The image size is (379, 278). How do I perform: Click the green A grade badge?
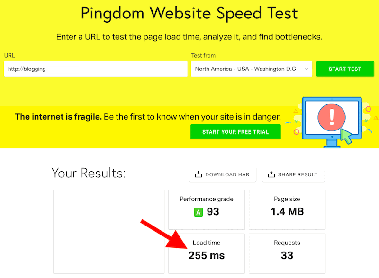point(199,212)
